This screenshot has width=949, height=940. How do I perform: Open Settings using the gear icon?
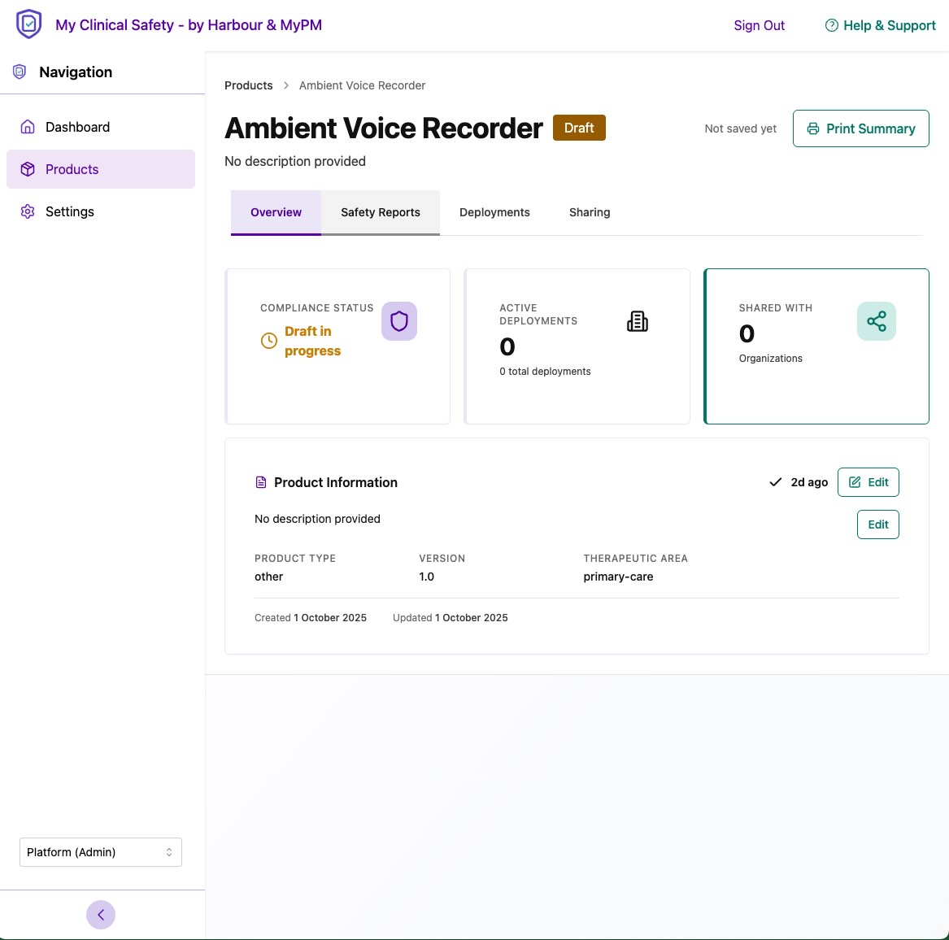pyautogui.click(x=28, y=211)
